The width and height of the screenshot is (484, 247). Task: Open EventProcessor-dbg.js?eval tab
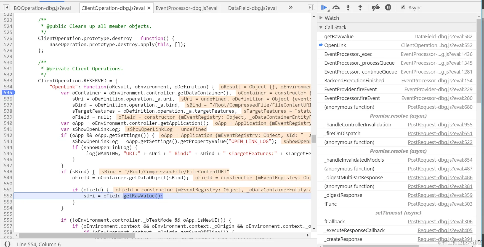(x=187, y=8)
